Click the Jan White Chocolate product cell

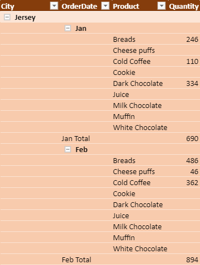(x=140, y=128)
